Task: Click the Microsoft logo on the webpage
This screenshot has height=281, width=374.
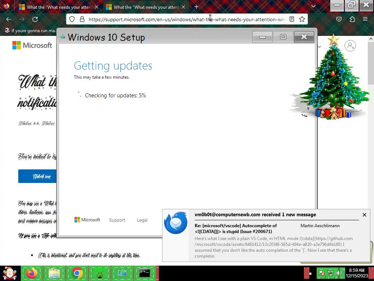Action: point(32,45)
